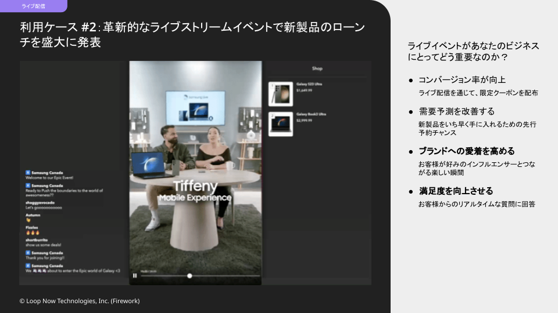Click the Fizzles username in chat
This screenshot has width=558, height=313.
[x=31, y=227]
